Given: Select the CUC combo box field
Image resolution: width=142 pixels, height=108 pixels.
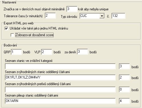Looking at the screenshot, I should point(92,16).
